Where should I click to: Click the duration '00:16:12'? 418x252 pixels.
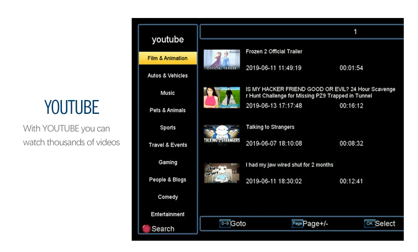pyautogui.click(x=351, y=106)
